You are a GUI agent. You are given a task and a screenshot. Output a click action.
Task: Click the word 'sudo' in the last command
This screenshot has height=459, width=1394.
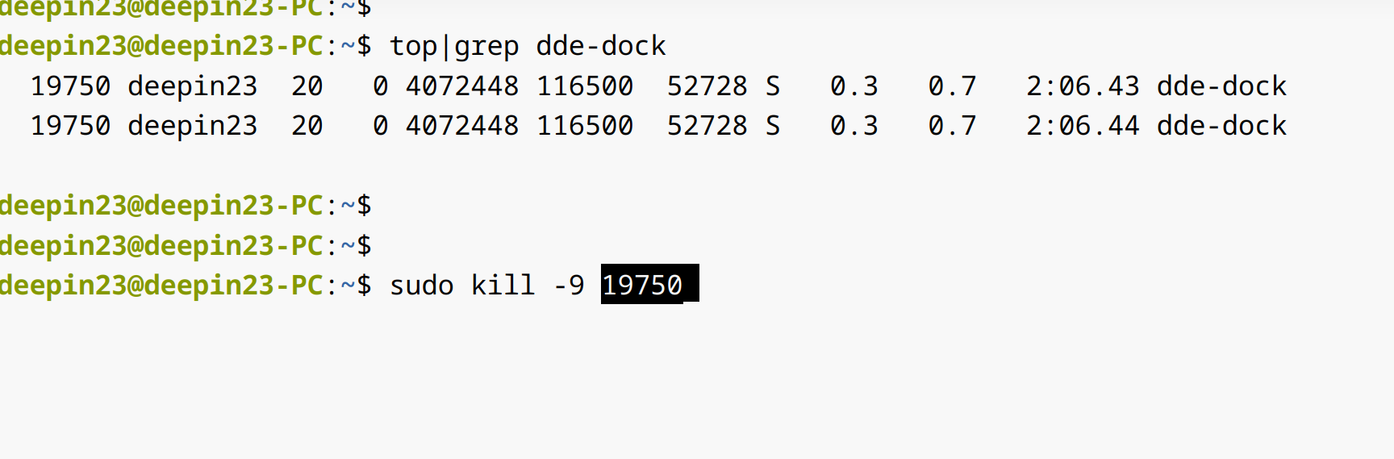pos(421,285)
